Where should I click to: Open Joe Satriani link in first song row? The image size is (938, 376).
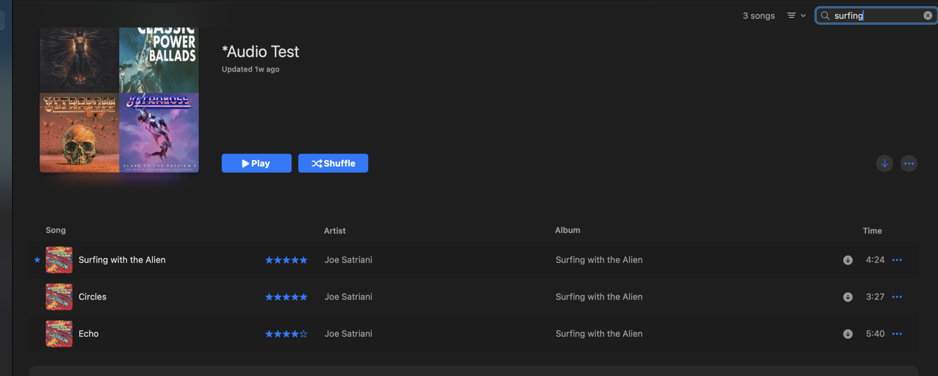(x=348, y=260)
